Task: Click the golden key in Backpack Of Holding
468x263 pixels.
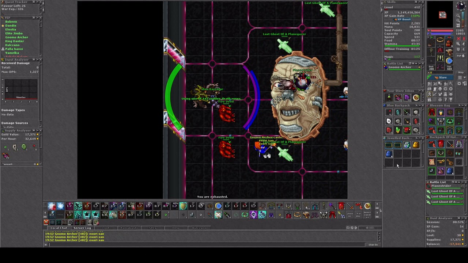Action: pos(441,162)
